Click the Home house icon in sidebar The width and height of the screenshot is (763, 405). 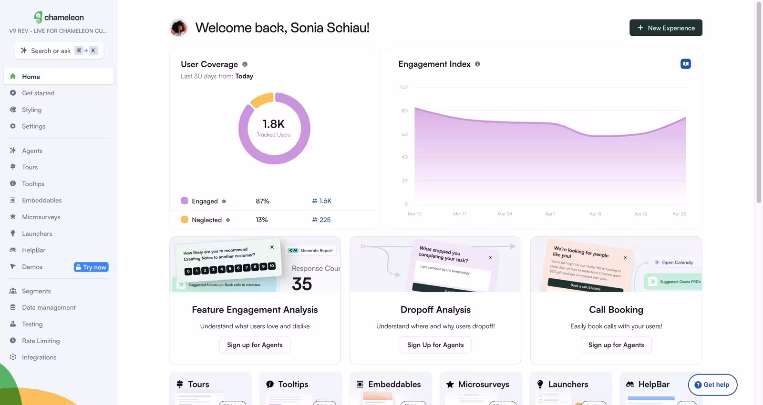click(x=13, y=76)
